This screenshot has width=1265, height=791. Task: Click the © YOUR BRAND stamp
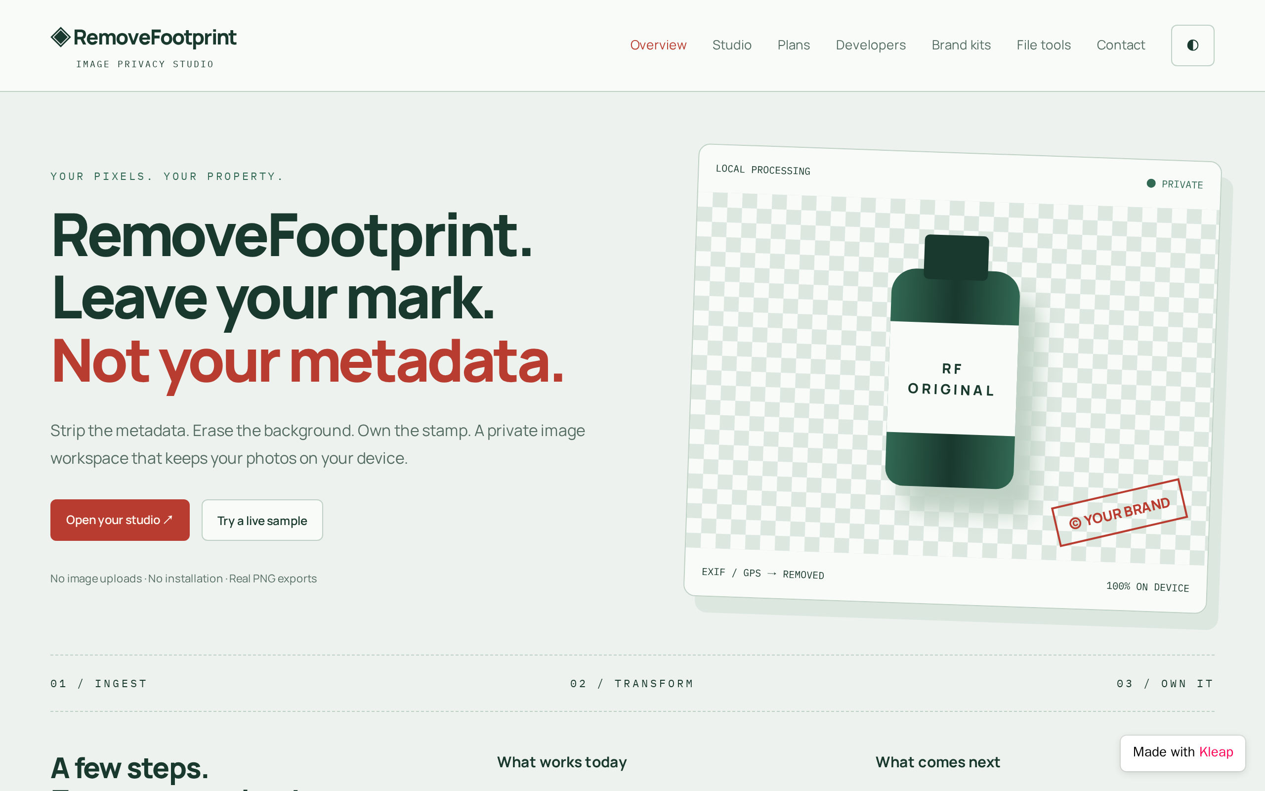pos(1119,513)
